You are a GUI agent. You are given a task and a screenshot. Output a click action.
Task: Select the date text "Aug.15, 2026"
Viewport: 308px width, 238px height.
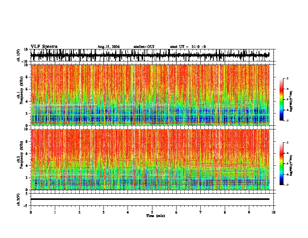pyautogui.click(x=108, y=47)
